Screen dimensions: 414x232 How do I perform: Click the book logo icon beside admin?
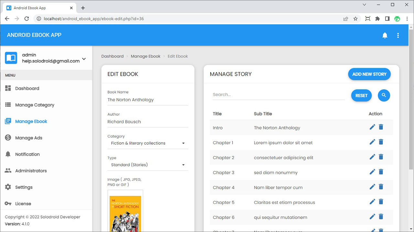point(11,58)
